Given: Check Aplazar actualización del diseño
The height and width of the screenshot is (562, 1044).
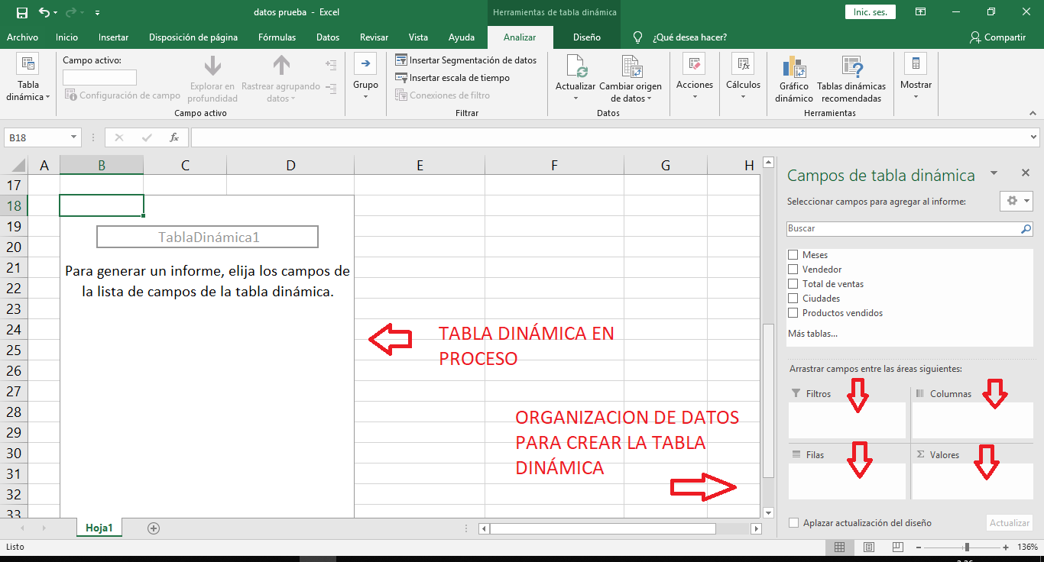Looking at the screenshot, I should coord(793,523).
